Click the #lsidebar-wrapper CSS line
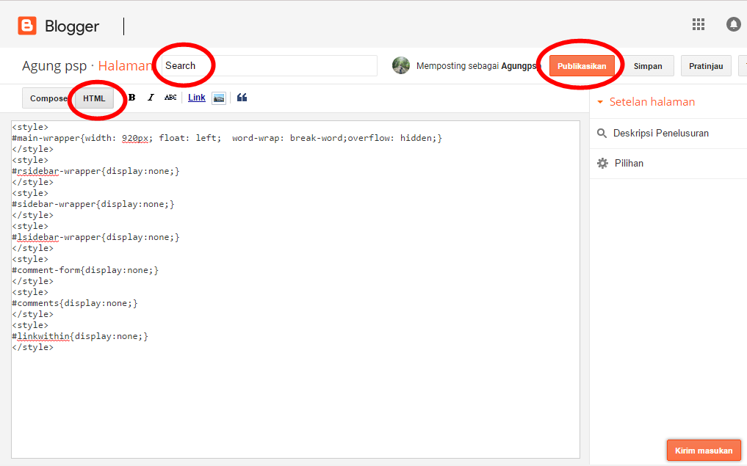This screenshot has width=747, height=466. pos(95,237)
